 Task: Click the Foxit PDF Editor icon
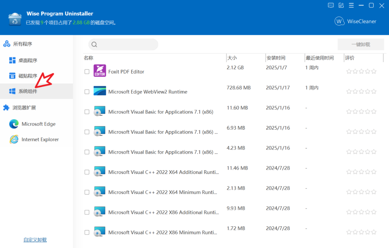100,71
